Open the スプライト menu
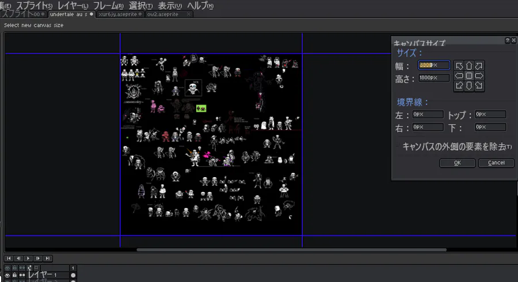This screenshot has width=518, height=282. point(34,6)
